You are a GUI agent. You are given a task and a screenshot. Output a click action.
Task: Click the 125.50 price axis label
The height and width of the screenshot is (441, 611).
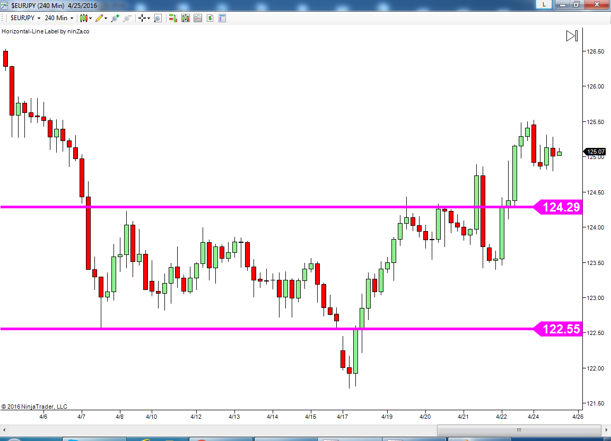click(596, 122)
